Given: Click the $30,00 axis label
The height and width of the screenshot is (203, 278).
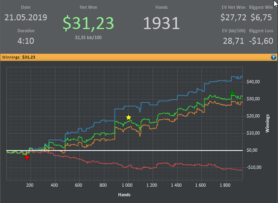Looking at the screenshot, I should [x=253, y=99].
